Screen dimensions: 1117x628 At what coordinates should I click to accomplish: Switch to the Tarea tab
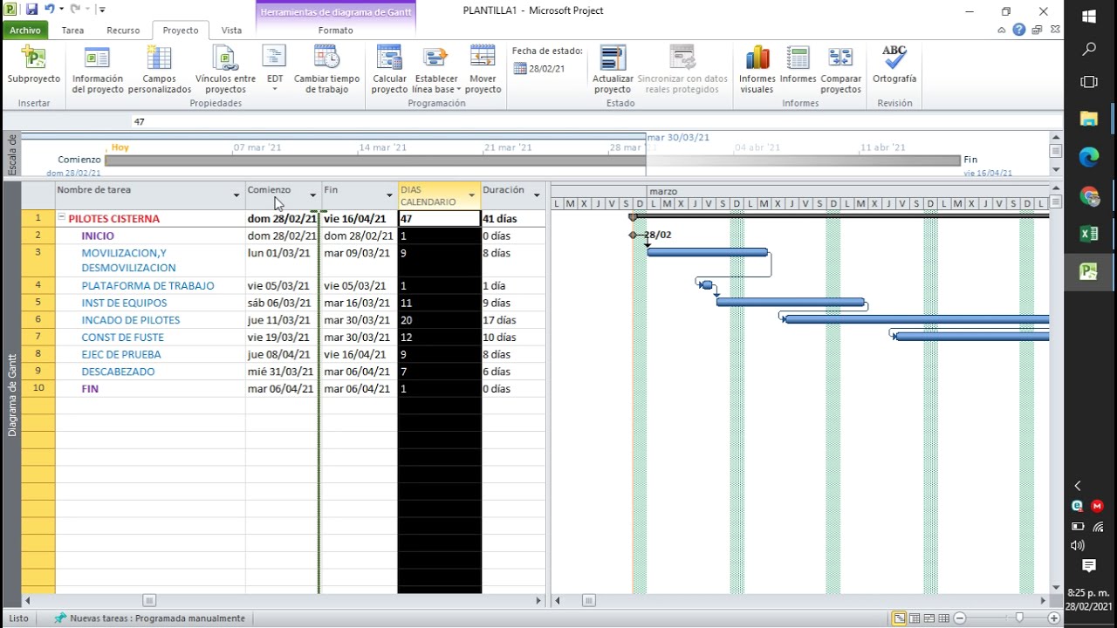pyautogui.click(x=73, y=30)
